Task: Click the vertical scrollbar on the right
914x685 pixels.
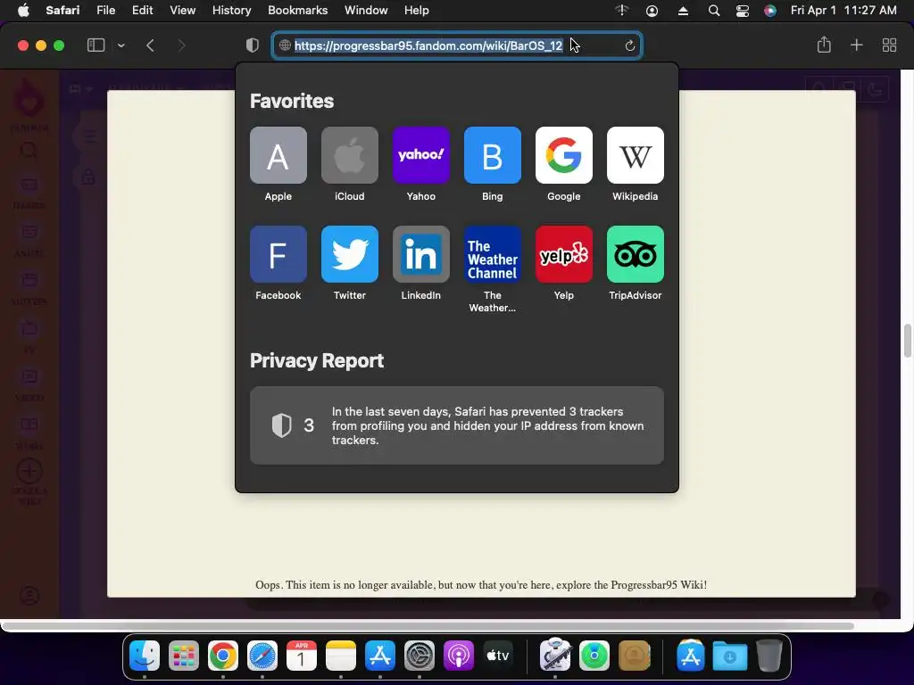Action: click(907, 342)
